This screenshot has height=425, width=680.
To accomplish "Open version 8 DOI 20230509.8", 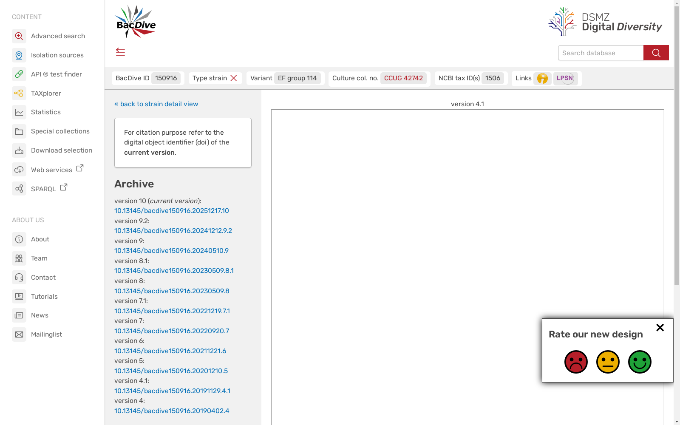I will 172,291.
